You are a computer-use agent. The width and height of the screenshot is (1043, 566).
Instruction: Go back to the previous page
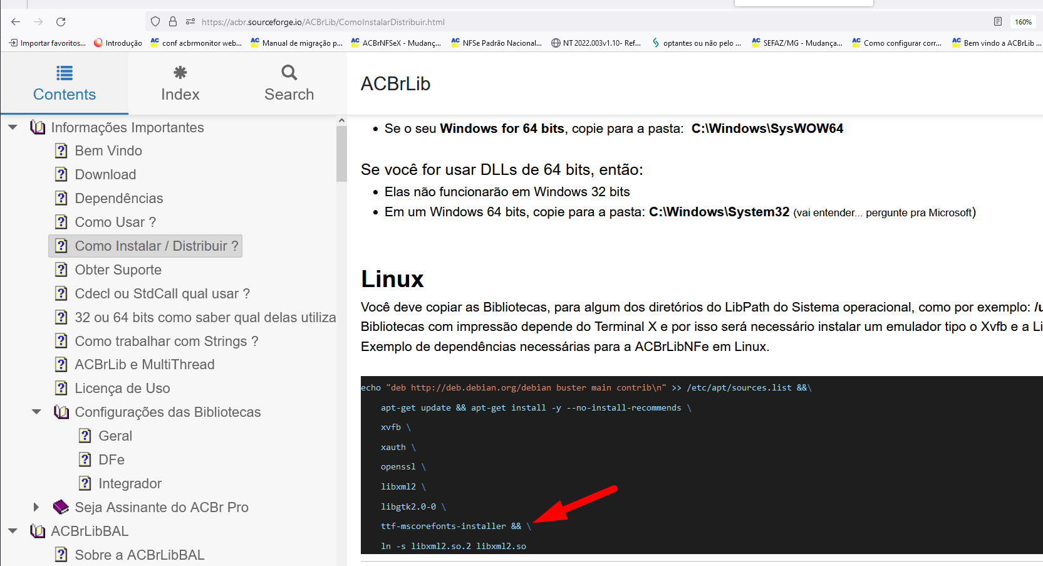pos(16,22)
